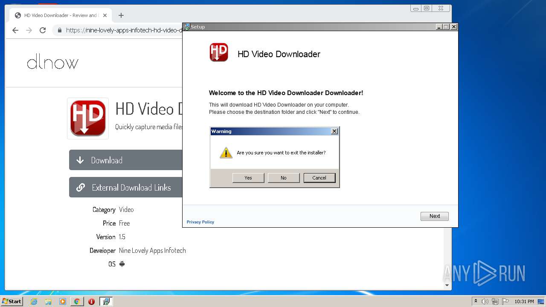Open Windows Media Player from taskbar
546x307 pixels.
coord(63,301)
